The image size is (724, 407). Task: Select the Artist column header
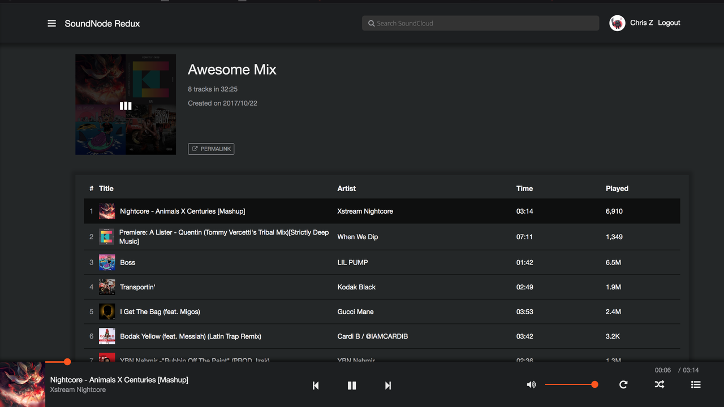pos(346,188)
